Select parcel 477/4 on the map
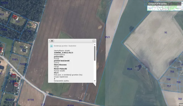Image resolution: width=183 pixels, height=106 pixels. pyautogui.click(x=30, y=100)
